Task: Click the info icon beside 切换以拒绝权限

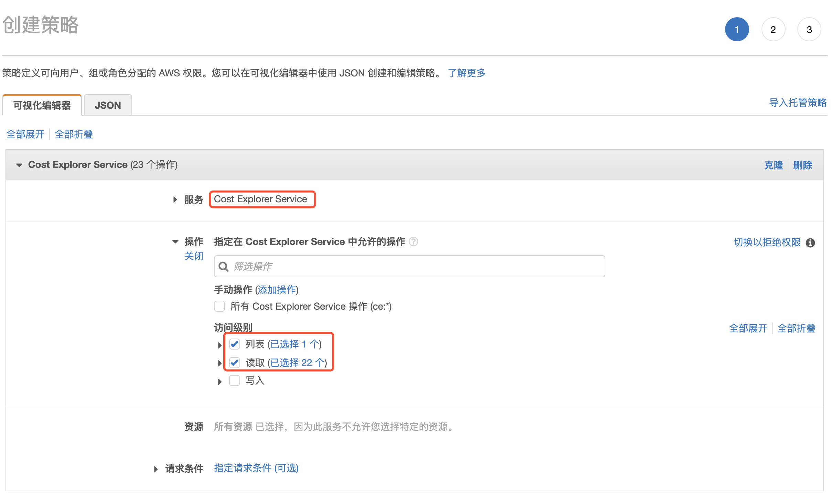Action: click(810, 243)
